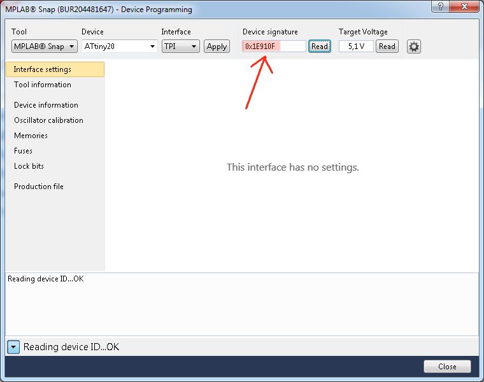Open Device information page
Viewport: 484px width, 382px height.
pos(46,105)
